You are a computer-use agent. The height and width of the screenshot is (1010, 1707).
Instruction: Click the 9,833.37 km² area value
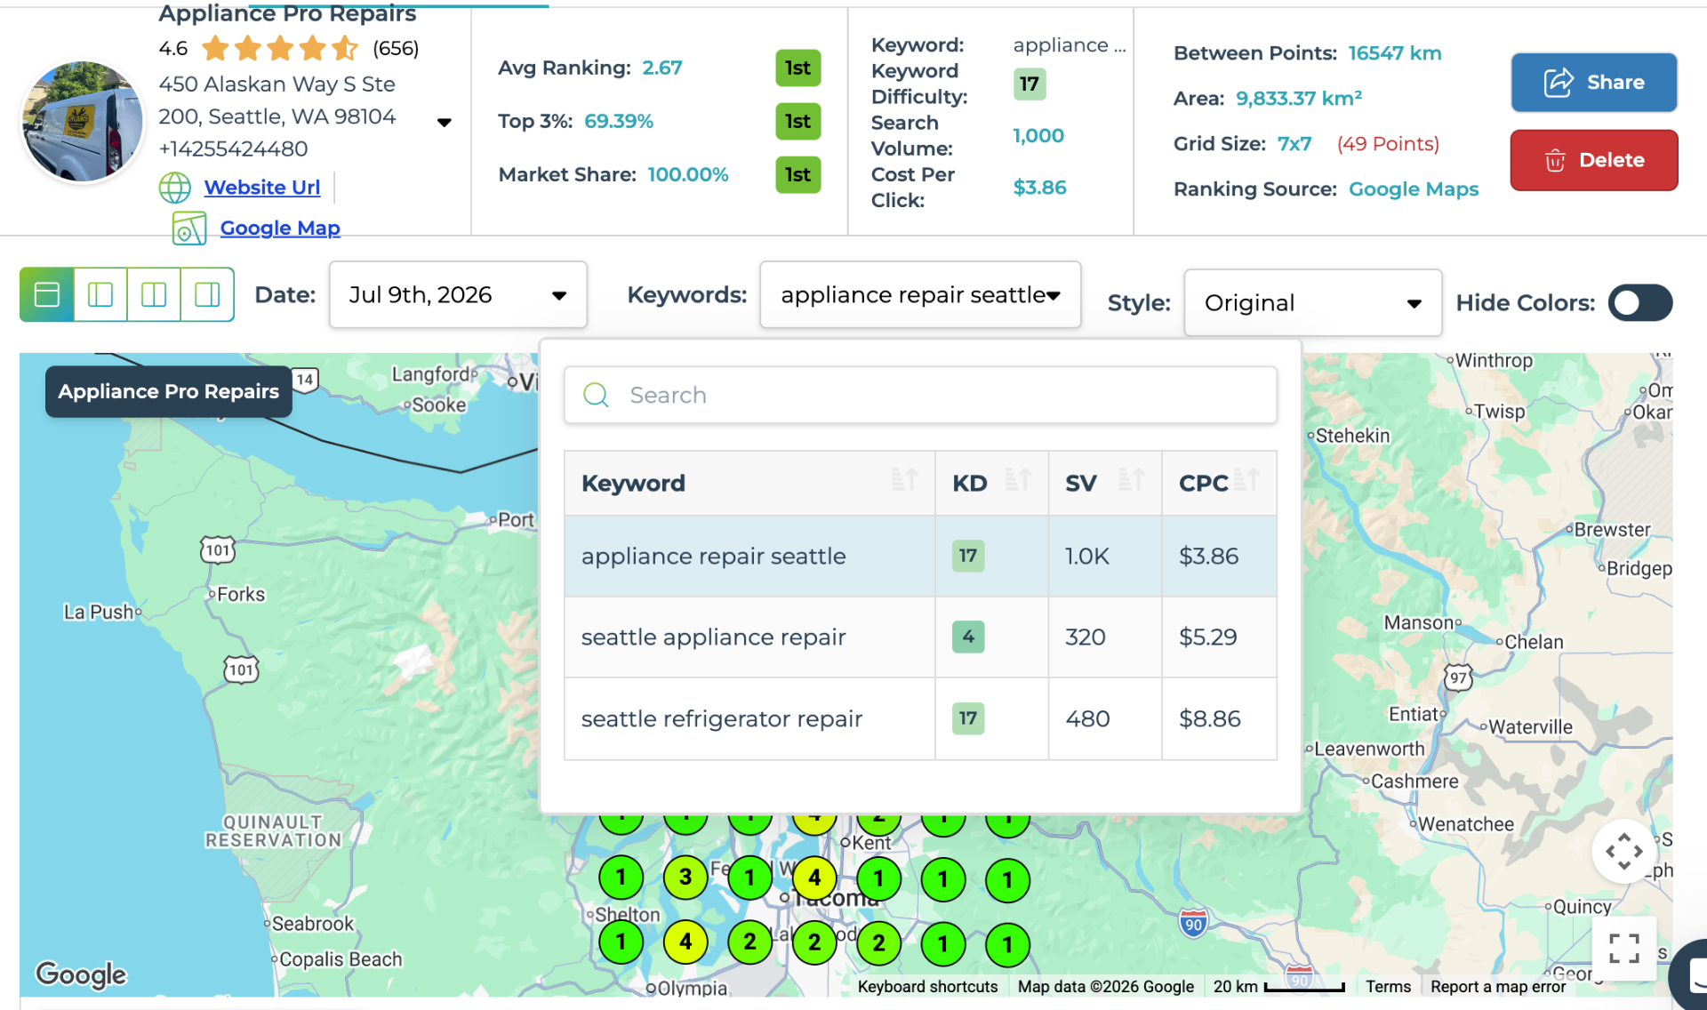[1299, 99]
